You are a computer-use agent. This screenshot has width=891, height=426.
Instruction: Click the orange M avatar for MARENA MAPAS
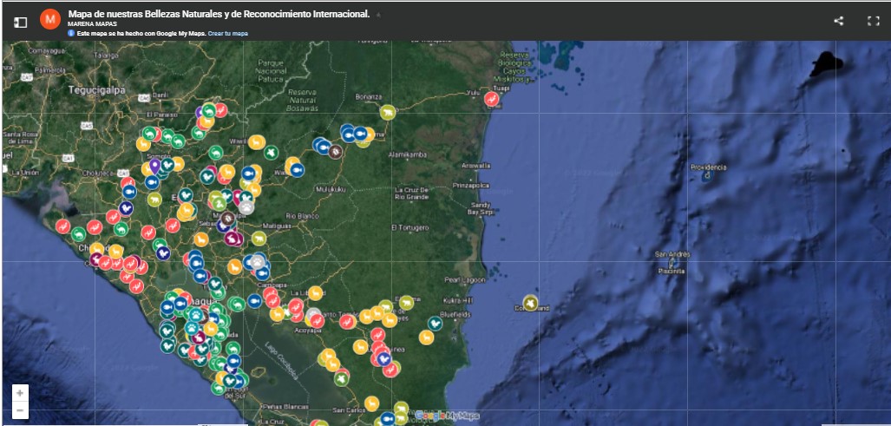(x=50, y=19)
